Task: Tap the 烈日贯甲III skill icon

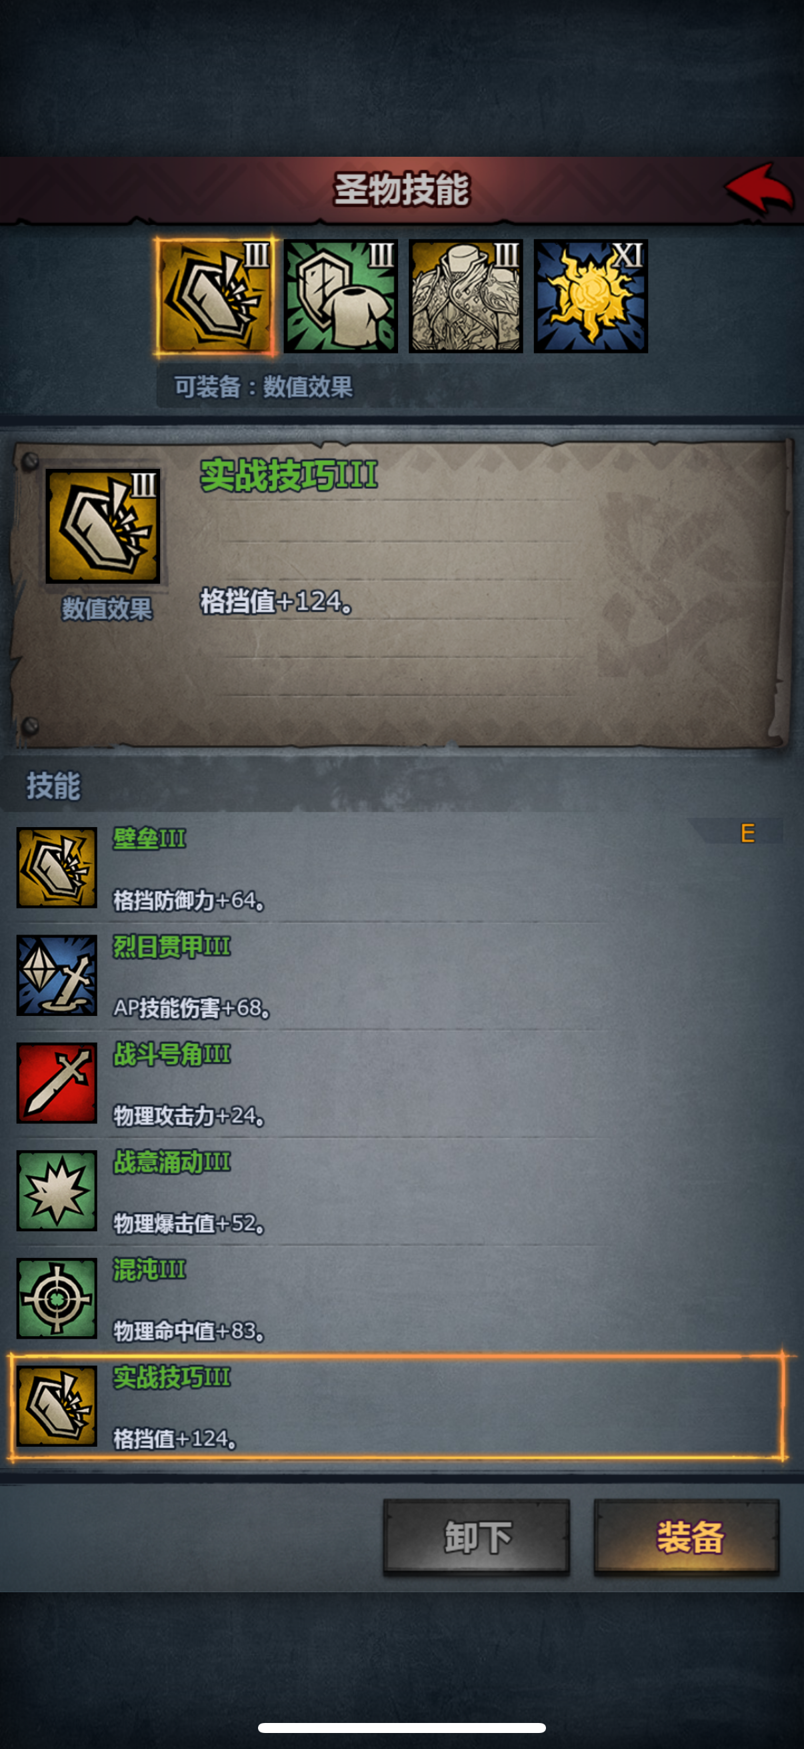Action: (57, 975)
